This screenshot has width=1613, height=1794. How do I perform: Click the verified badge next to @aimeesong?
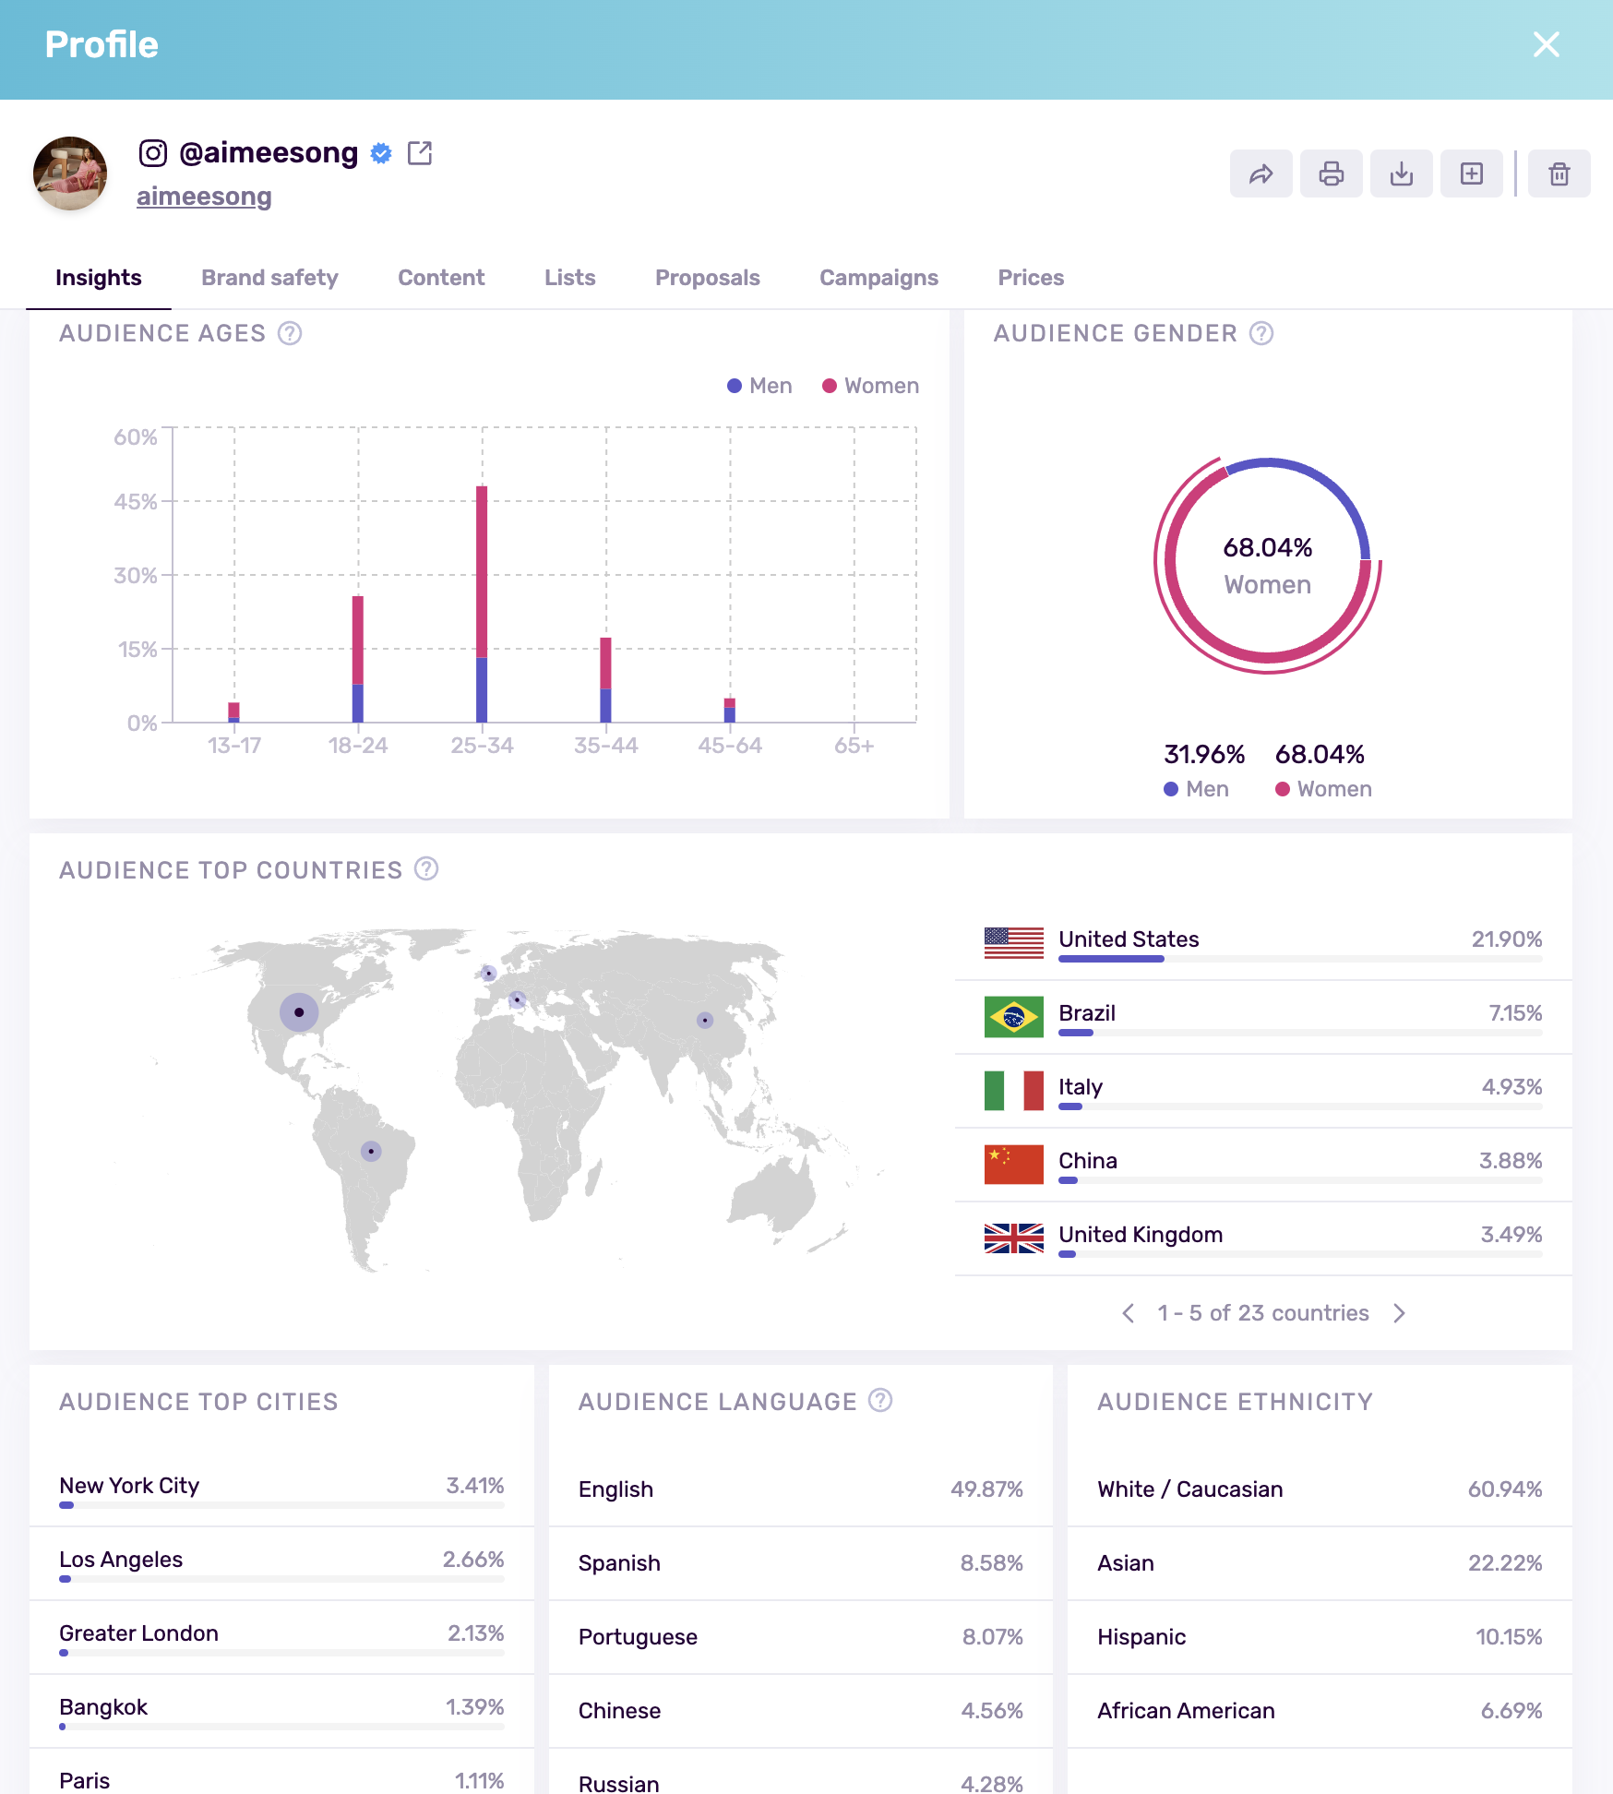380,153
